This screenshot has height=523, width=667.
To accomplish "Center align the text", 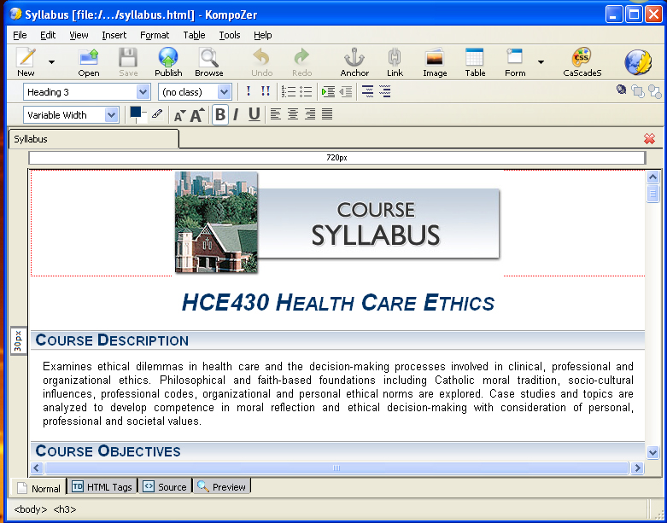I will [x=293, y=113].
